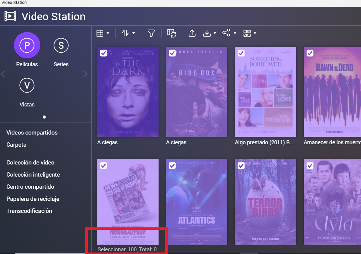Expand the download options dropdown
This screenshot has height=254, width=361.
(x=210, y=33)
